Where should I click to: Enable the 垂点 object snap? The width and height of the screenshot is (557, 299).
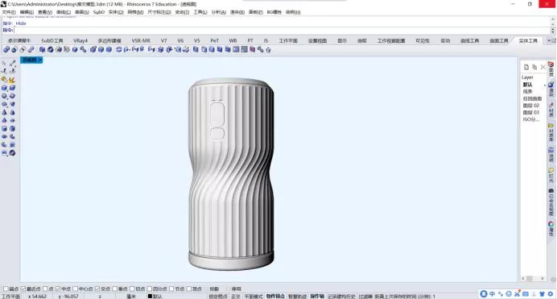(x=114, y=289)
